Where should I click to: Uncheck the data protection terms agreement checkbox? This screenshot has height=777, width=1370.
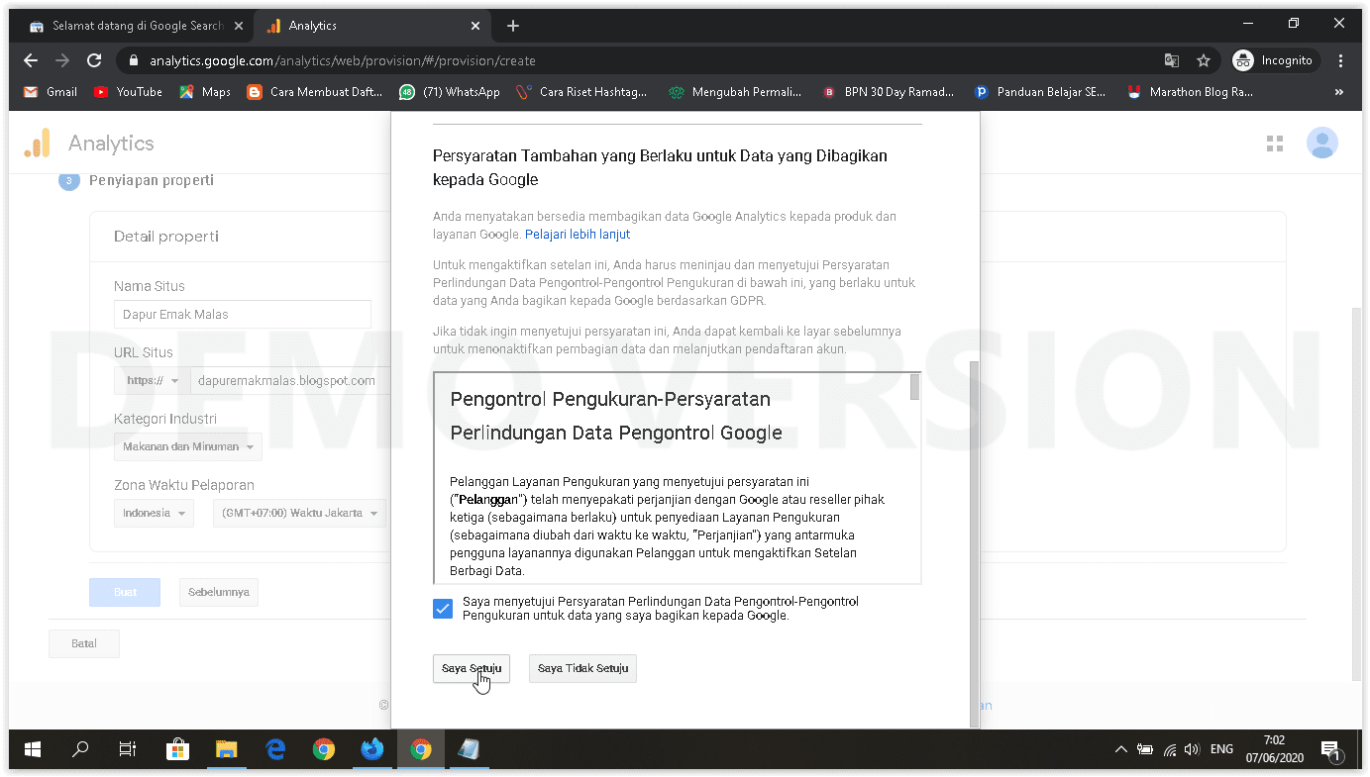(x=443, y=609)
